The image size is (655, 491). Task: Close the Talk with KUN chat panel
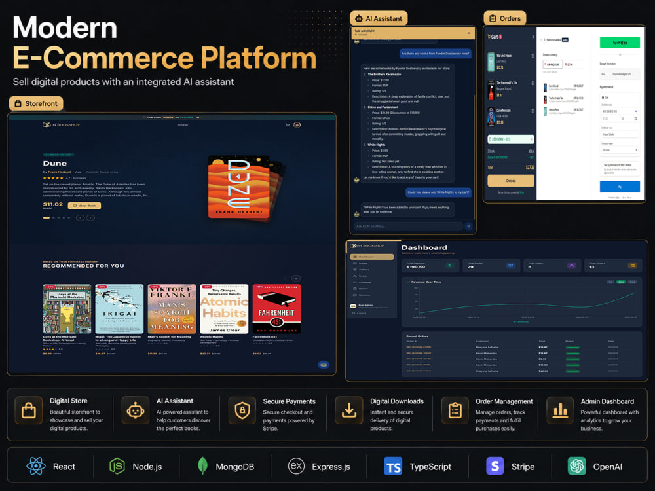coord(469,33)
